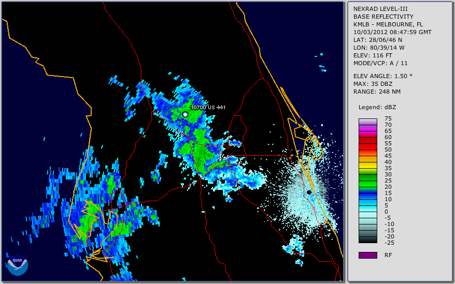Click the 10/03/2012 08:47:59 GMT timestamp

[x=392, y=32]
